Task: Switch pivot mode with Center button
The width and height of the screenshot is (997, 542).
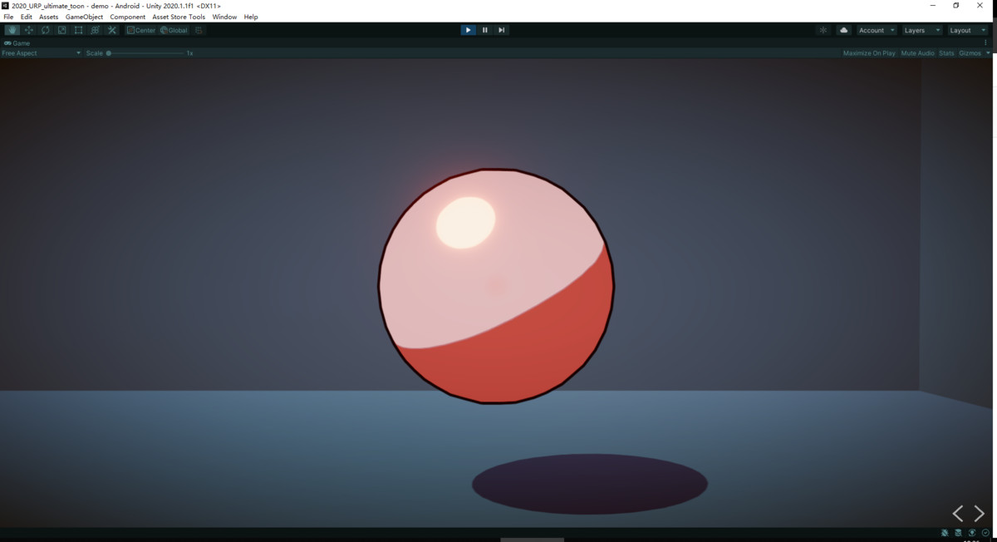Action: click(x=141, y=30)
